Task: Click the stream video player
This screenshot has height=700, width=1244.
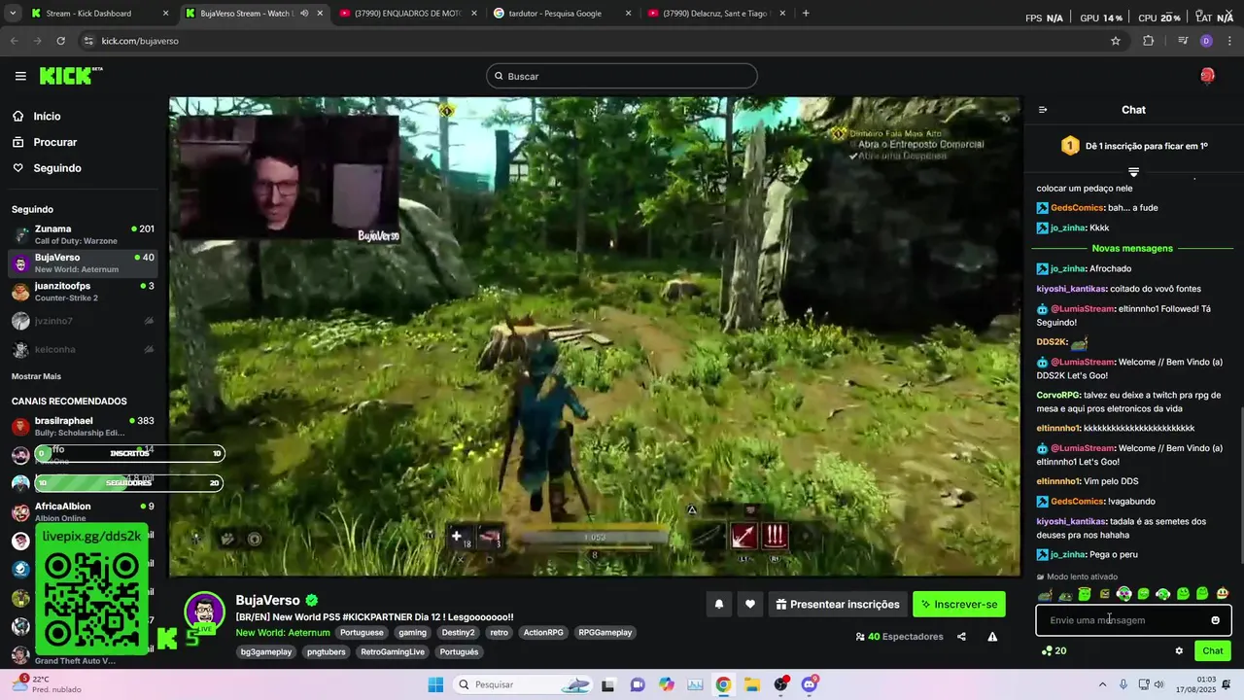Action: 595,337
